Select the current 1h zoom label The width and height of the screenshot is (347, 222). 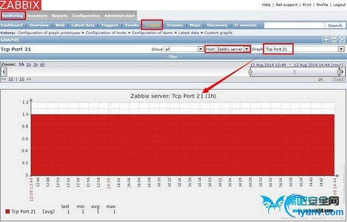(21, 64)
